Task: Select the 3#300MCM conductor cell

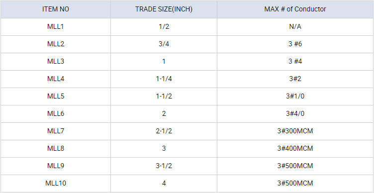Action: pyautogui.click(x=295, y=131)
